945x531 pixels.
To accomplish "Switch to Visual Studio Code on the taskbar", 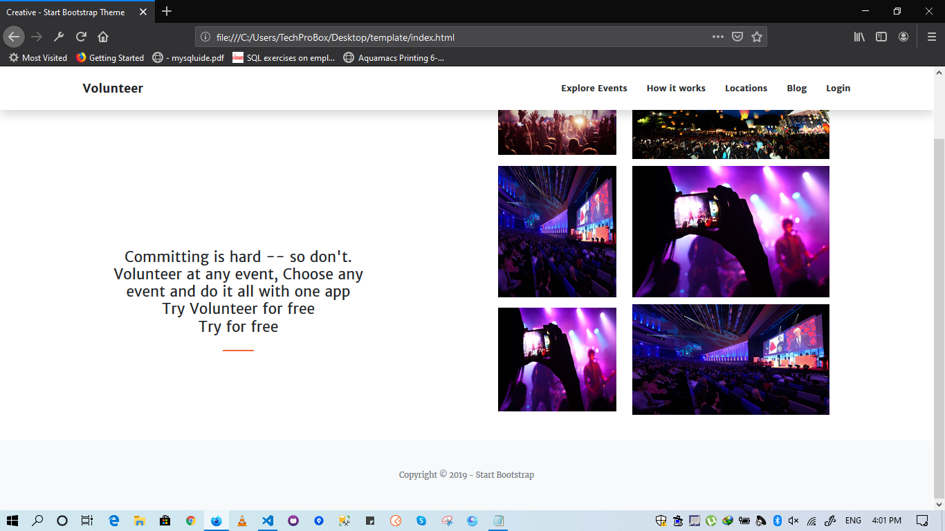I will (x=268, y=521).
